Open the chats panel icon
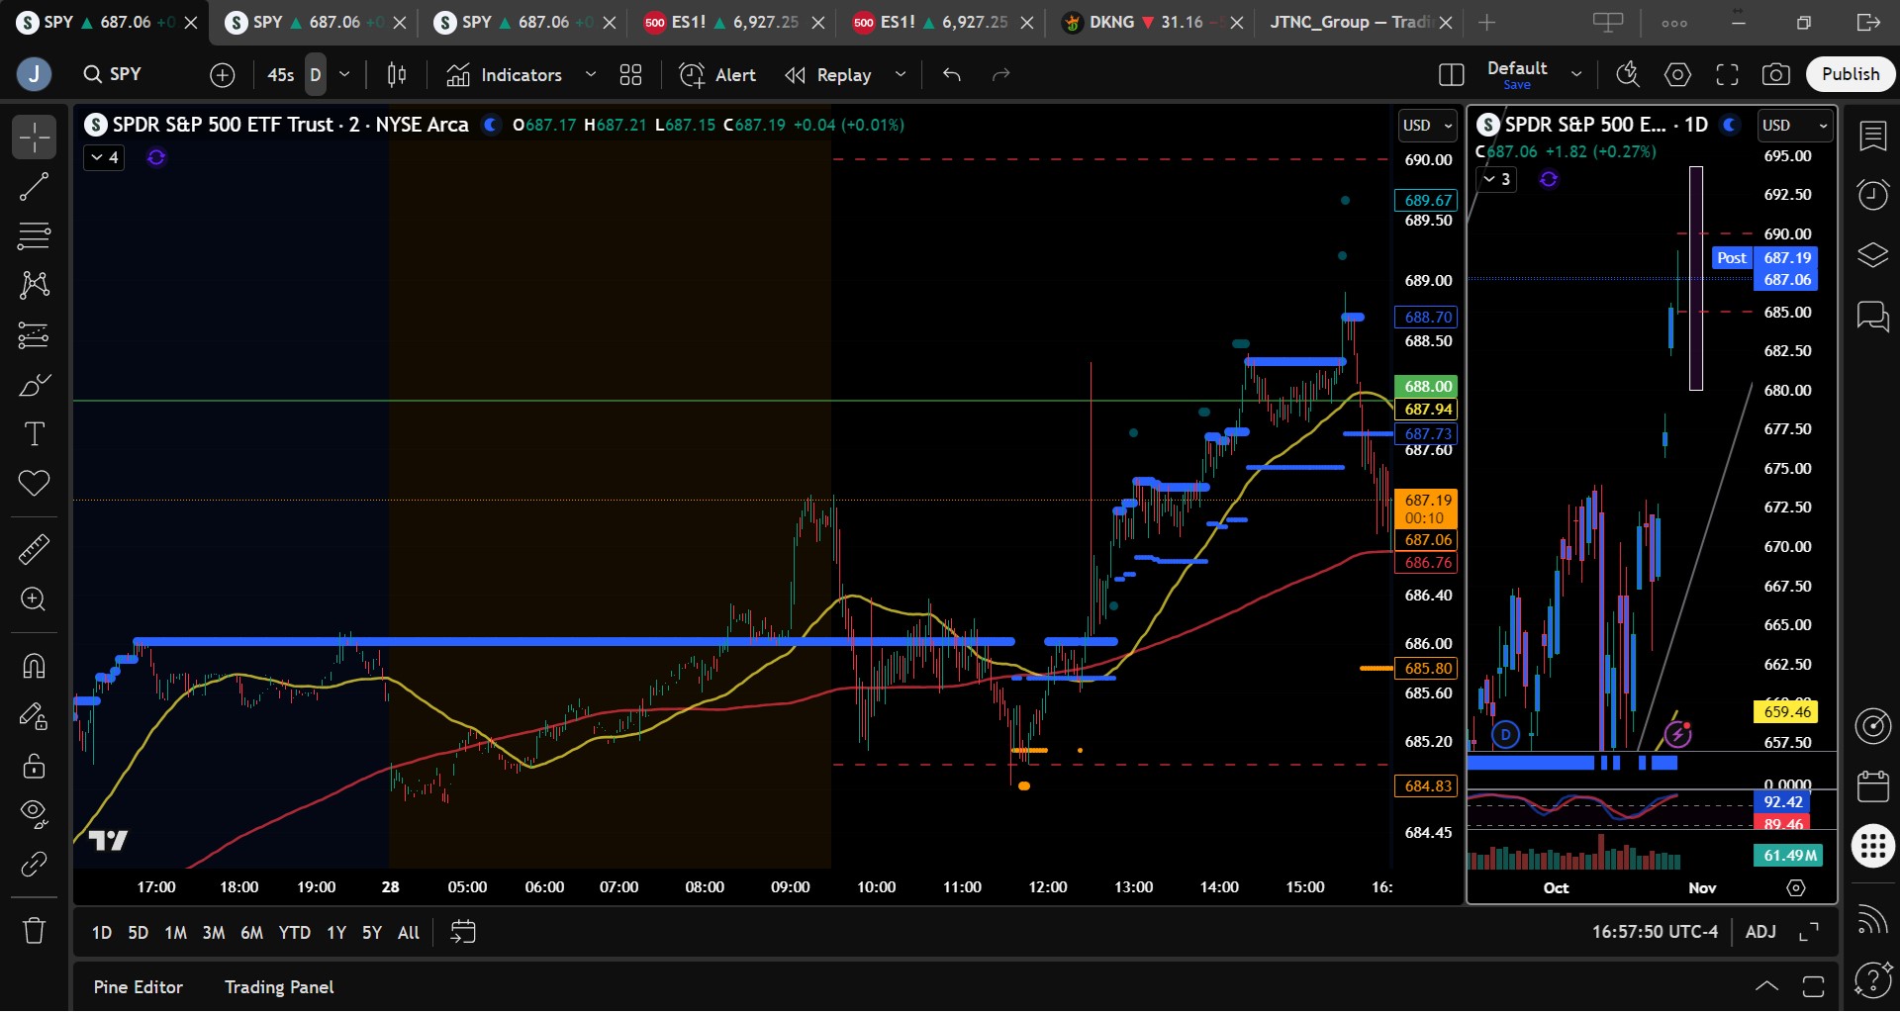The height and width of the screenshot is (1014, 1900). [1873, 317]
